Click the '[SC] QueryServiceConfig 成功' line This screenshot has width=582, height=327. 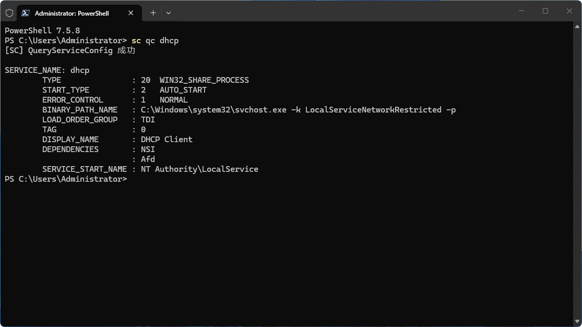[70, 51]
